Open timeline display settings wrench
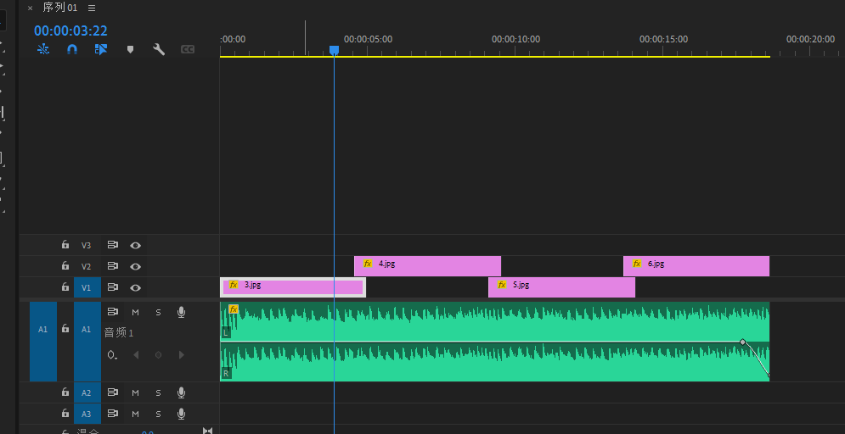Screen dimensions: 845x434 click(159, 50)
